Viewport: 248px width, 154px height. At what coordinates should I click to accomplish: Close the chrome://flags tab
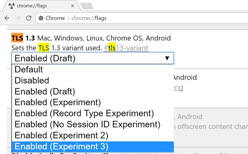tap(73, 6)
